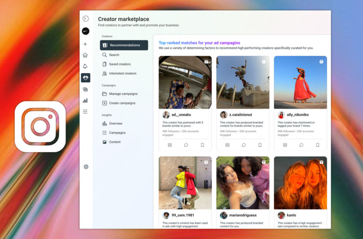Viewport: 363px width, 239px height.
Task: Click the Creator marketplace heading
Action: tap(123, 19)
